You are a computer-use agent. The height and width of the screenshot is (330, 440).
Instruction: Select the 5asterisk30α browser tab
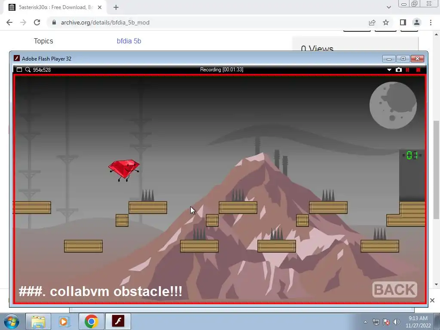click(55, 7)
